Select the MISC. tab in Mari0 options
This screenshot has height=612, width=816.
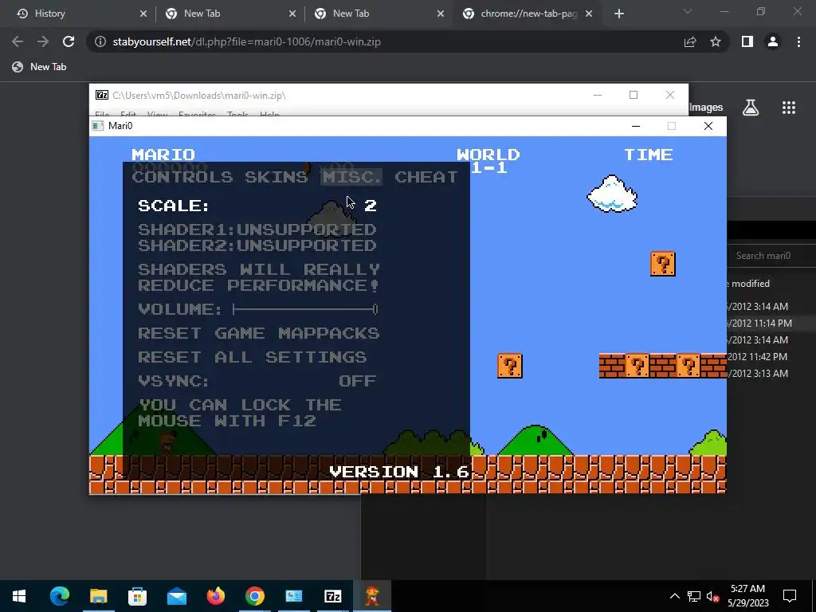tap(351, 177)
